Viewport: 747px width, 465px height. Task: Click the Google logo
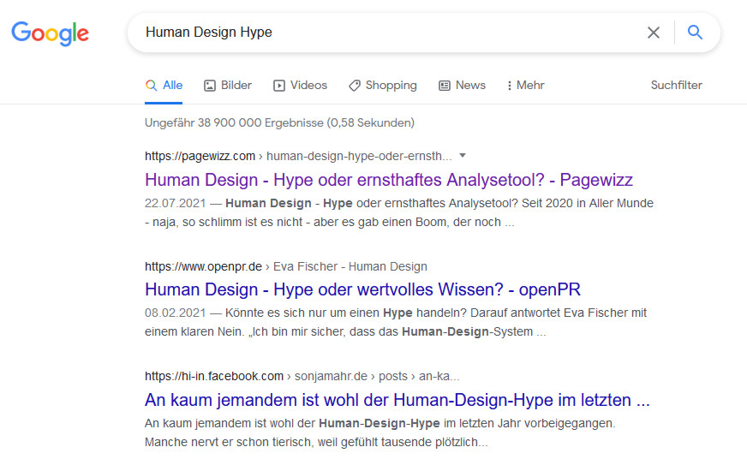[x=50, y=33]
